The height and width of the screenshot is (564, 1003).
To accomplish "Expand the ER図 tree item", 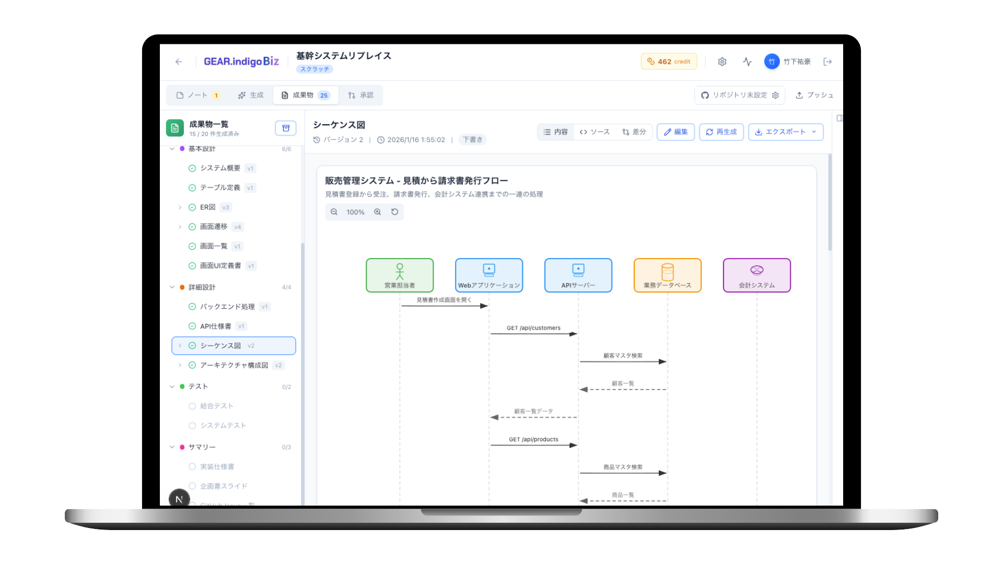I will click(x=180, y=207).
